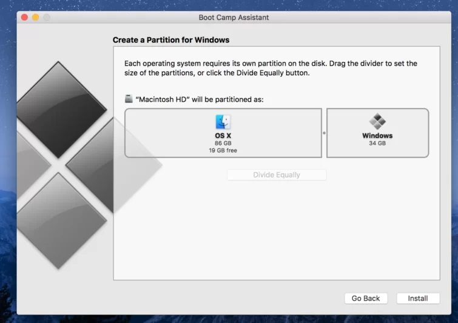The width and height of the screenshot is (458, 323).
Task: Click the Boot Camp Assistant window title
Action: 234,18
